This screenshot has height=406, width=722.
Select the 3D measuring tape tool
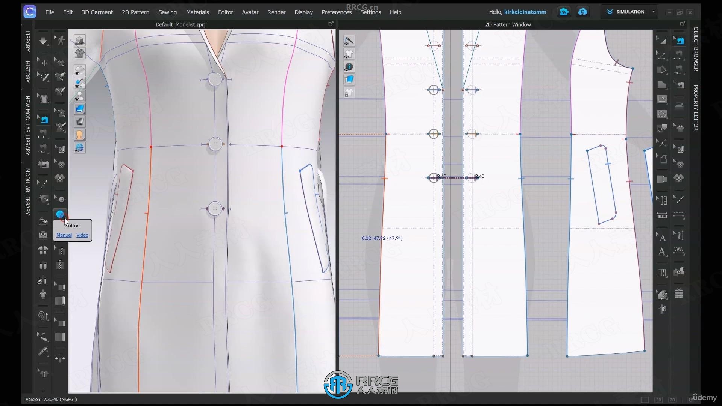[43, 352]
